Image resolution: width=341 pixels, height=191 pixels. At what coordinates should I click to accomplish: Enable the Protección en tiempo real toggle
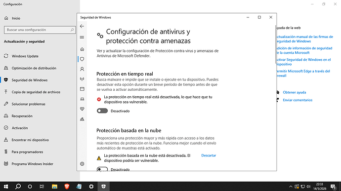(x=102, y=111)
